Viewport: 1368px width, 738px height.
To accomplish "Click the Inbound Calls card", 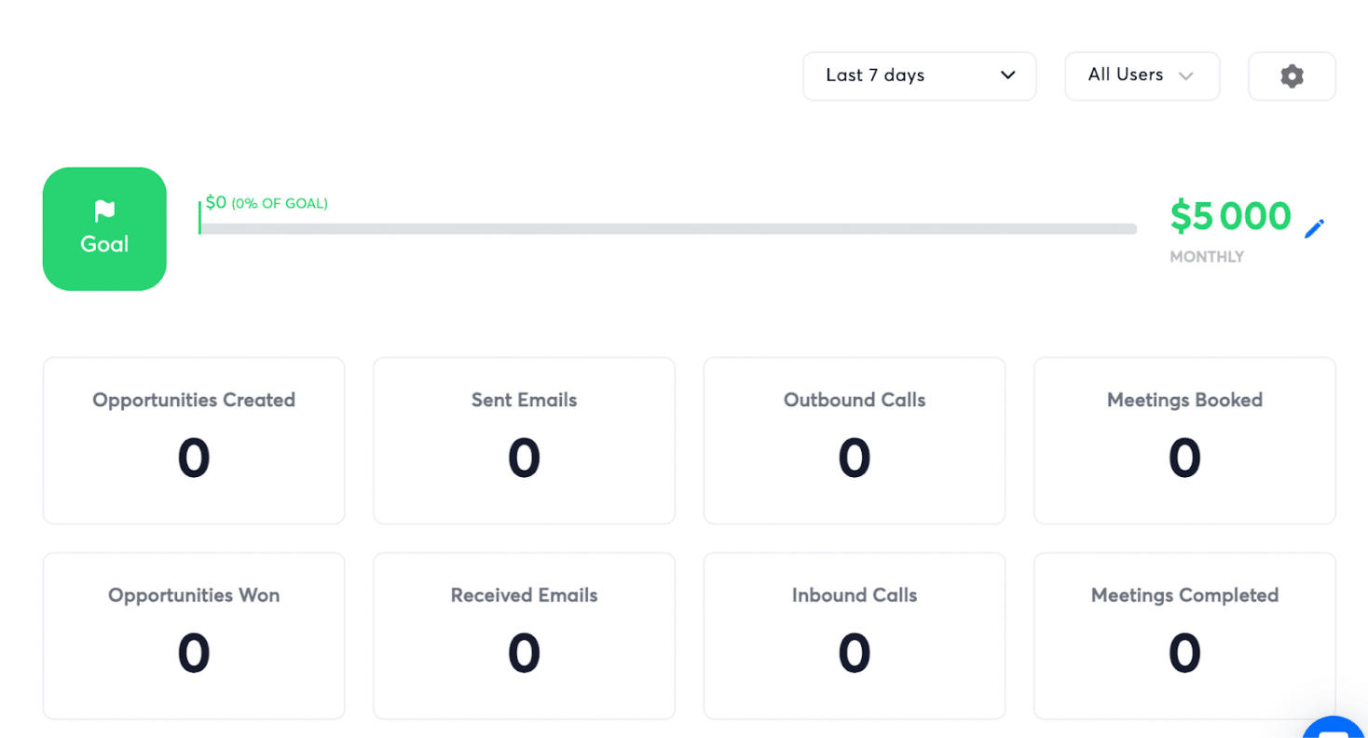I will (855, 636).
